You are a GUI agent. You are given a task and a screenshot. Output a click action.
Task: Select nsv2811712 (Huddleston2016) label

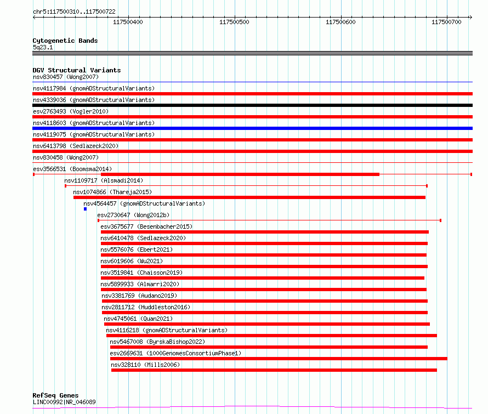click(146, 307)
